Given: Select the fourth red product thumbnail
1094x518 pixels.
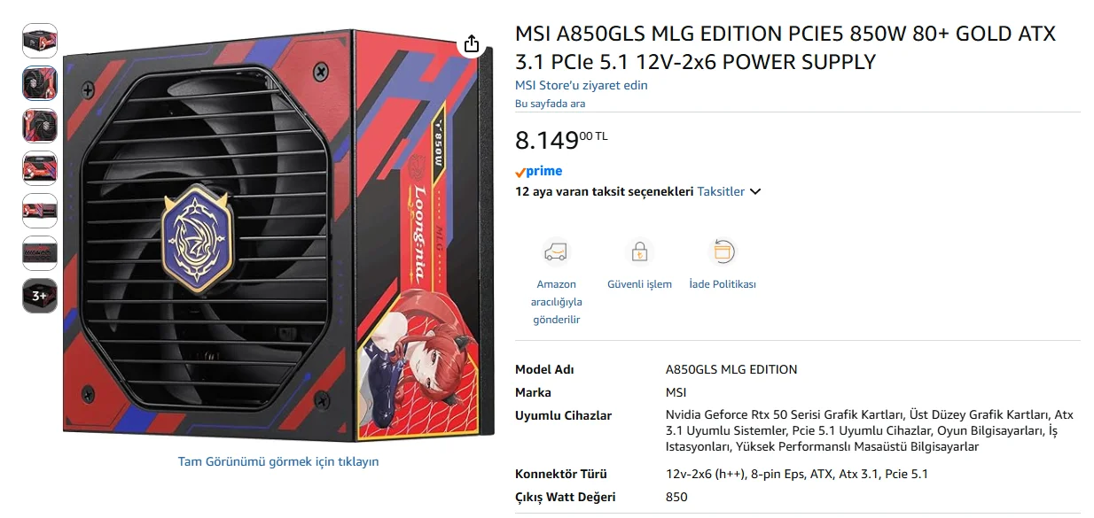Looking at the screenshot, I should tap(40, 168).
